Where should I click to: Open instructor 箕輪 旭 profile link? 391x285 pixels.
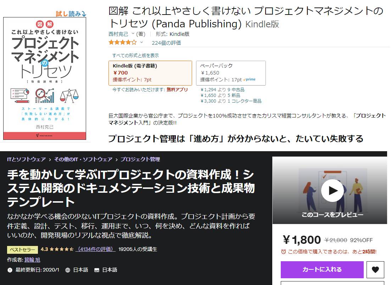(32, 260)
